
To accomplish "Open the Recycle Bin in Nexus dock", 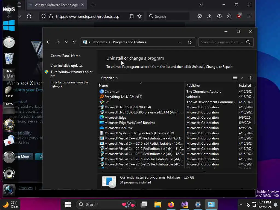I will coord(9,59).
